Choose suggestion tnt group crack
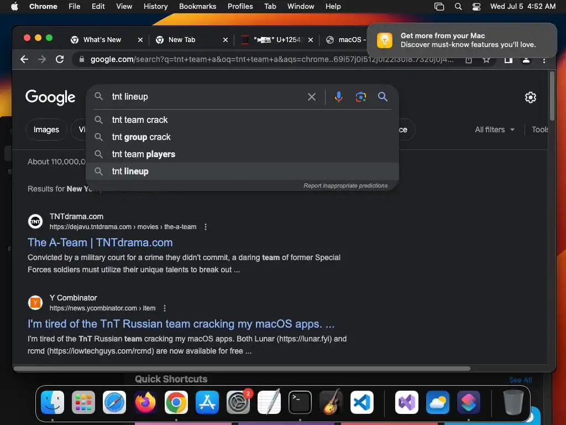 [x=242, y=137]
